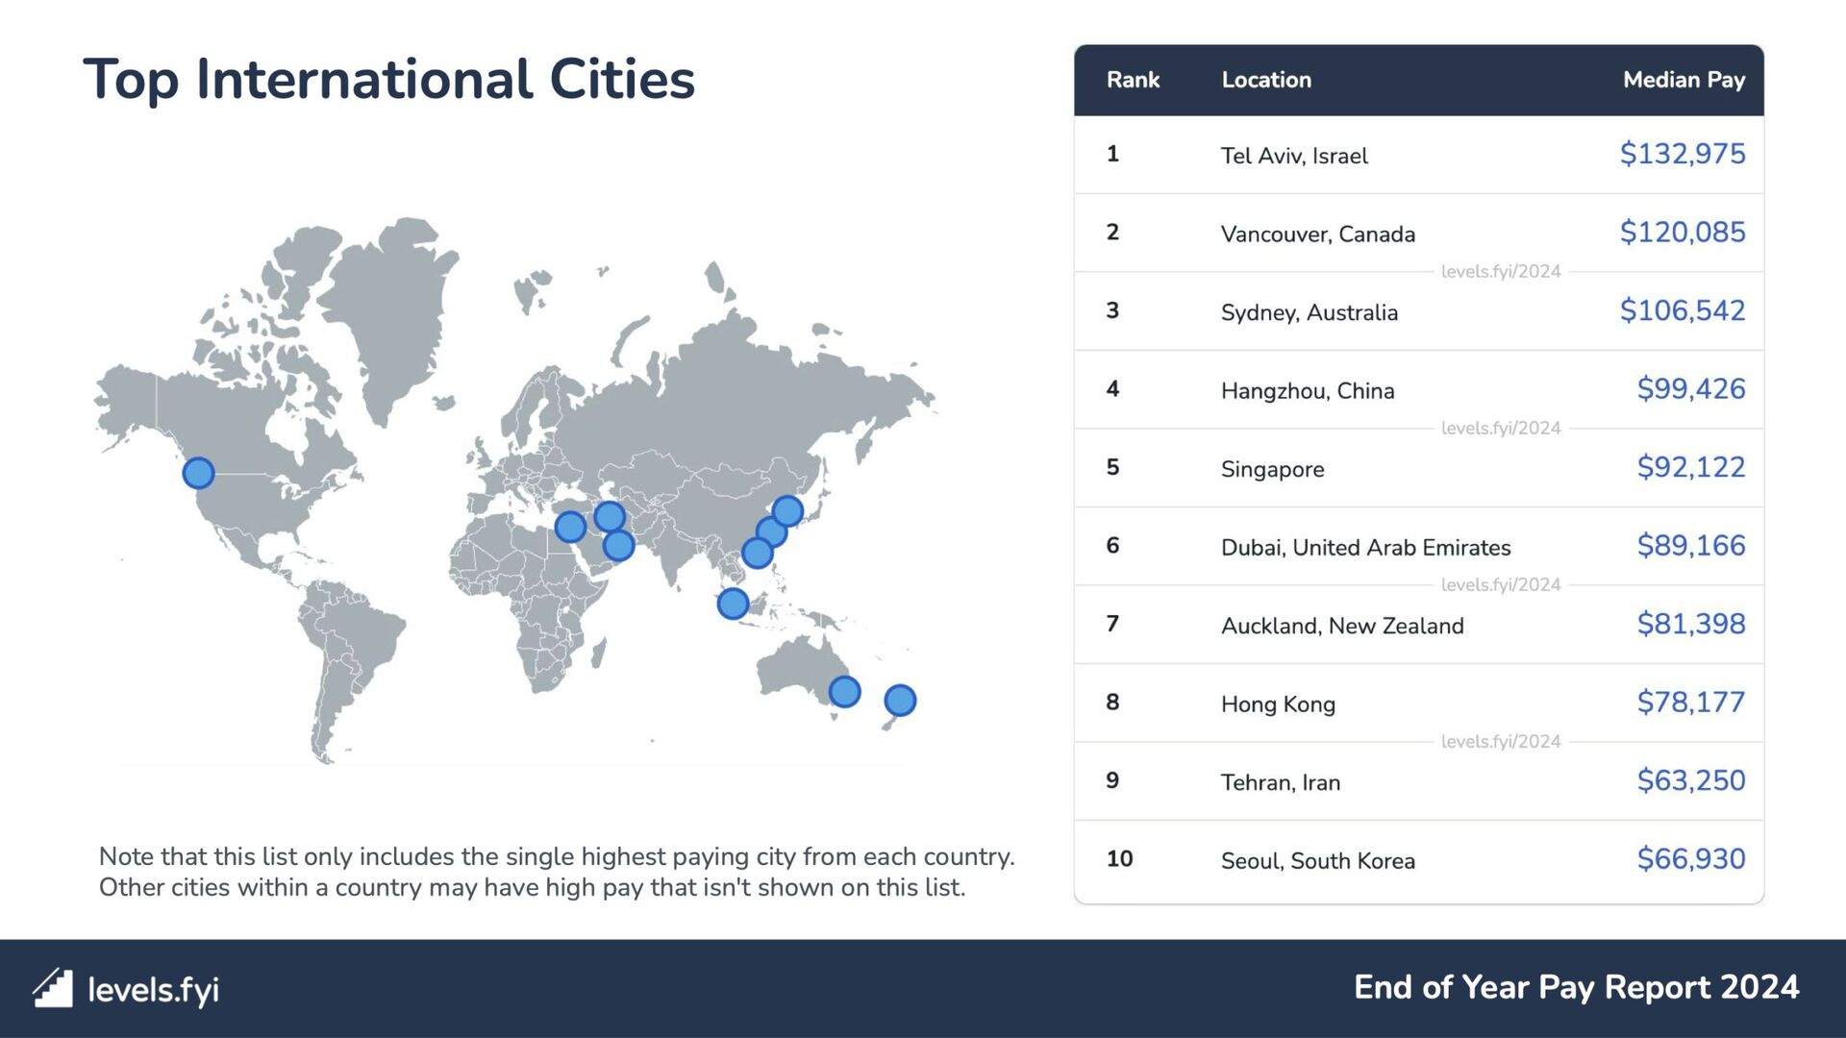This screenshot has height=1038, width=1846.
Task: Click the End of Year Pay Report 2024 text
Action: point(1576,987)
